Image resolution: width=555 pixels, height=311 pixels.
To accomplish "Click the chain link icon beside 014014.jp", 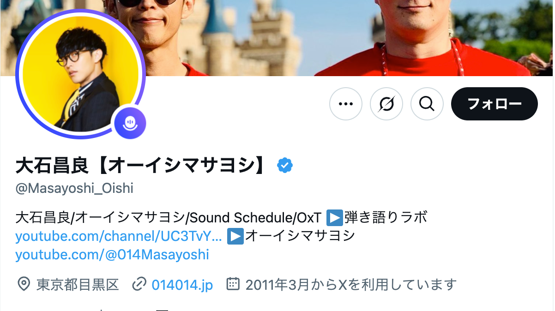I will (139, 284).
